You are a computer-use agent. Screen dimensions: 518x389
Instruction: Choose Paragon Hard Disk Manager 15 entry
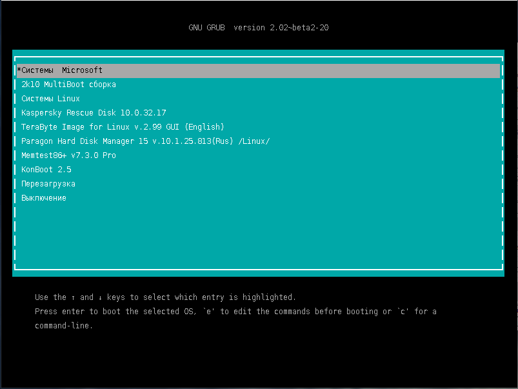coord(145,141)
